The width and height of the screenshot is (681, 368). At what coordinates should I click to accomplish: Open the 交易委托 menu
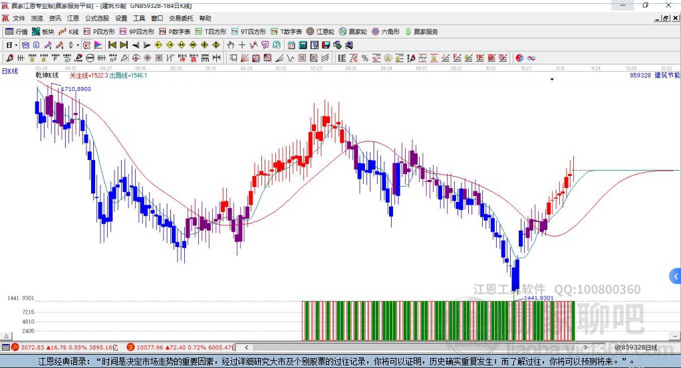click(181, 18)
